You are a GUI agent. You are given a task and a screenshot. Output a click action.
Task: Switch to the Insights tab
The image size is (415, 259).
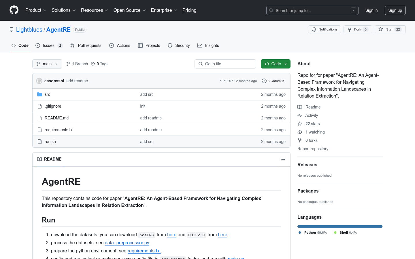(x=208, y=45)
